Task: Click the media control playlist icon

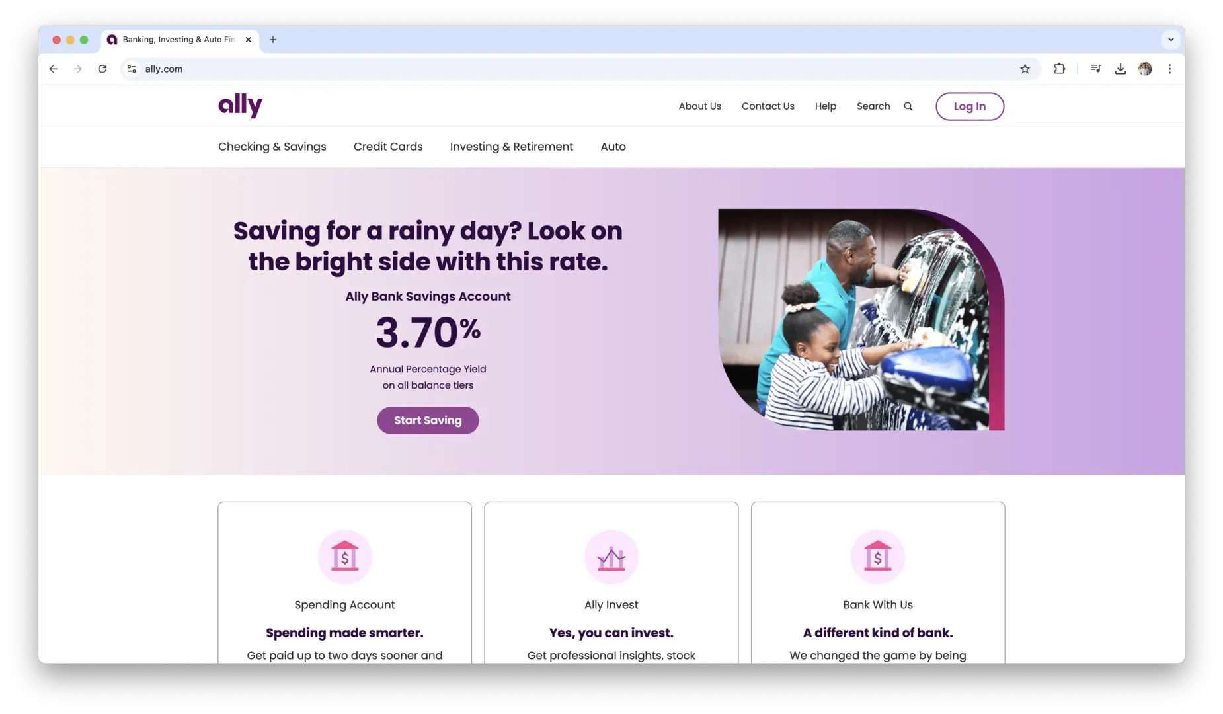Action: click(1095, 69)
